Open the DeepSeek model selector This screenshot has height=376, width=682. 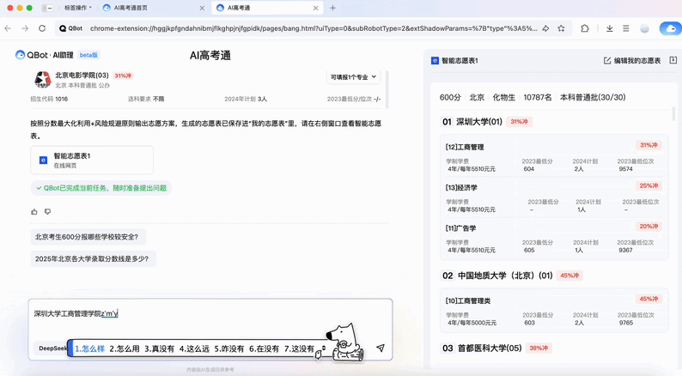pyautogui.click(x=52, y=349)
